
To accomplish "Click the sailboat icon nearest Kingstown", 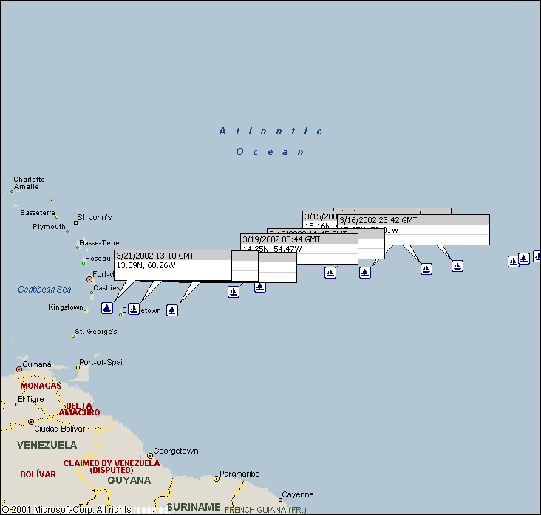I will 106,308.
